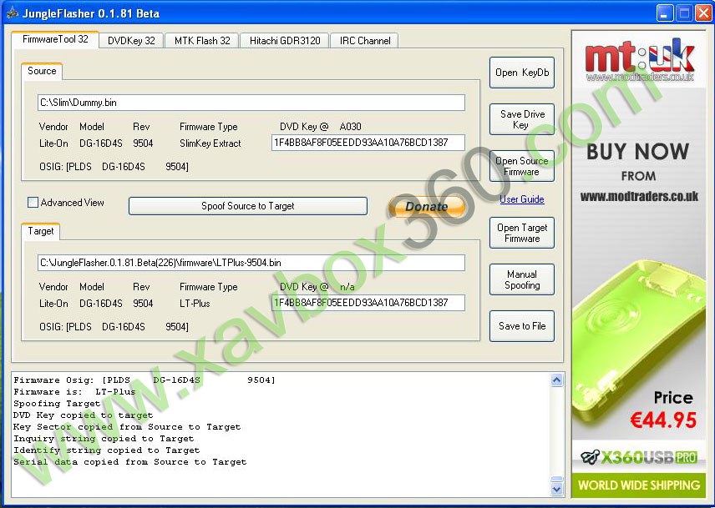Click 'SlimKey Extract' firmware type text

pos(210,143)
